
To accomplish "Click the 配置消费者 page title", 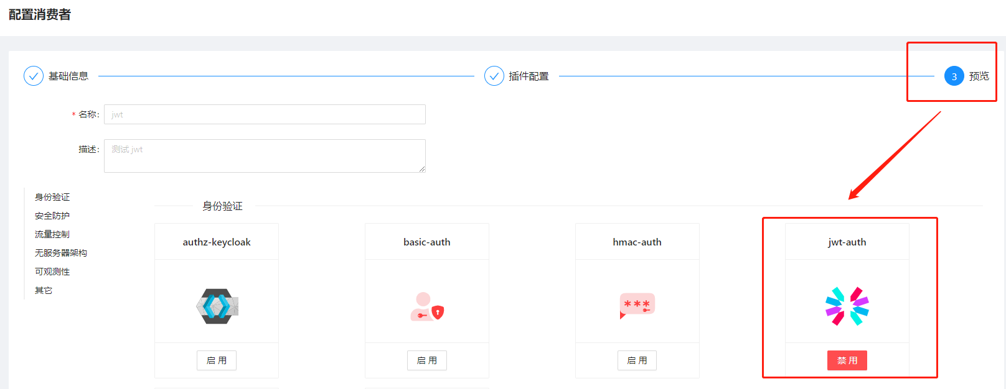I will point(40,15).
